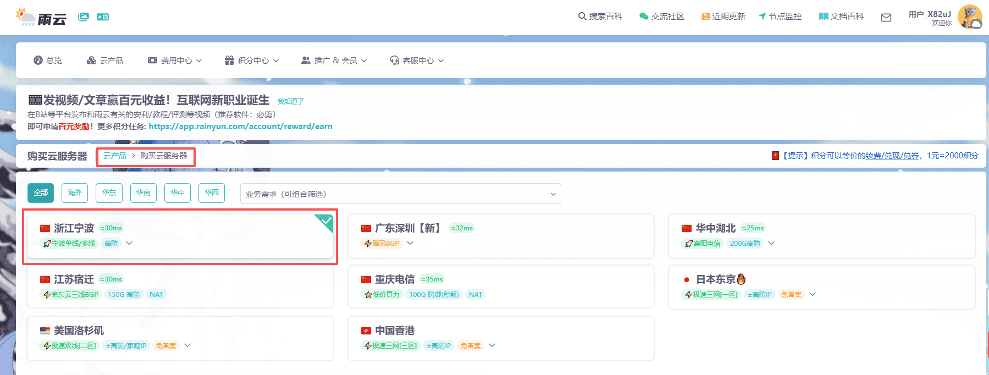This screenshot has width=989, height=375.
Task: Click the 雨云 logo
Action: click(41, 18)
